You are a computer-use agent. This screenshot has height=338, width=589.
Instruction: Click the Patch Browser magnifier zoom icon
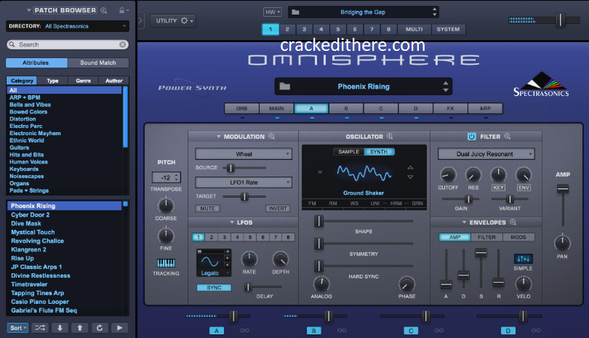(104, 10)
